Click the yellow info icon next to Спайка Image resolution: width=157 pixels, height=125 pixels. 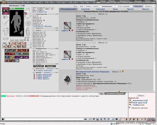(x=143, y=105)
